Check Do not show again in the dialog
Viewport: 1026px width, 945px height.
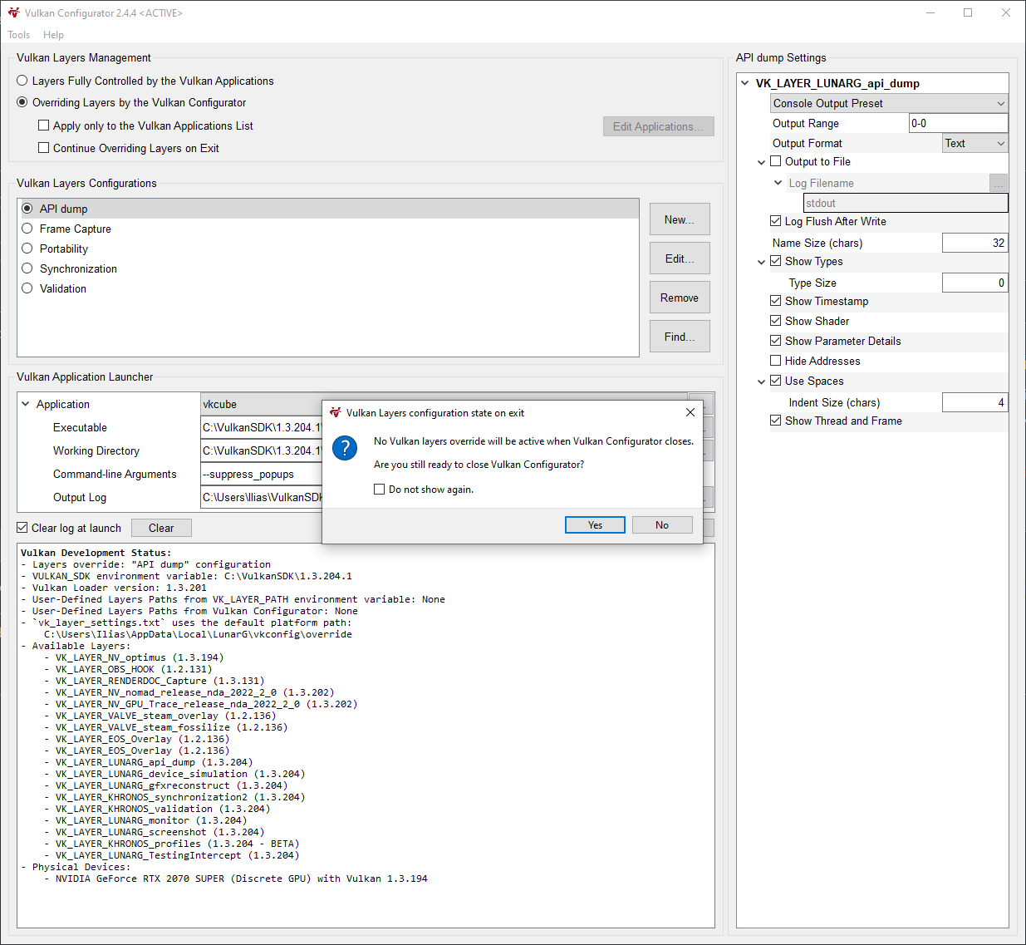(379, 490)
